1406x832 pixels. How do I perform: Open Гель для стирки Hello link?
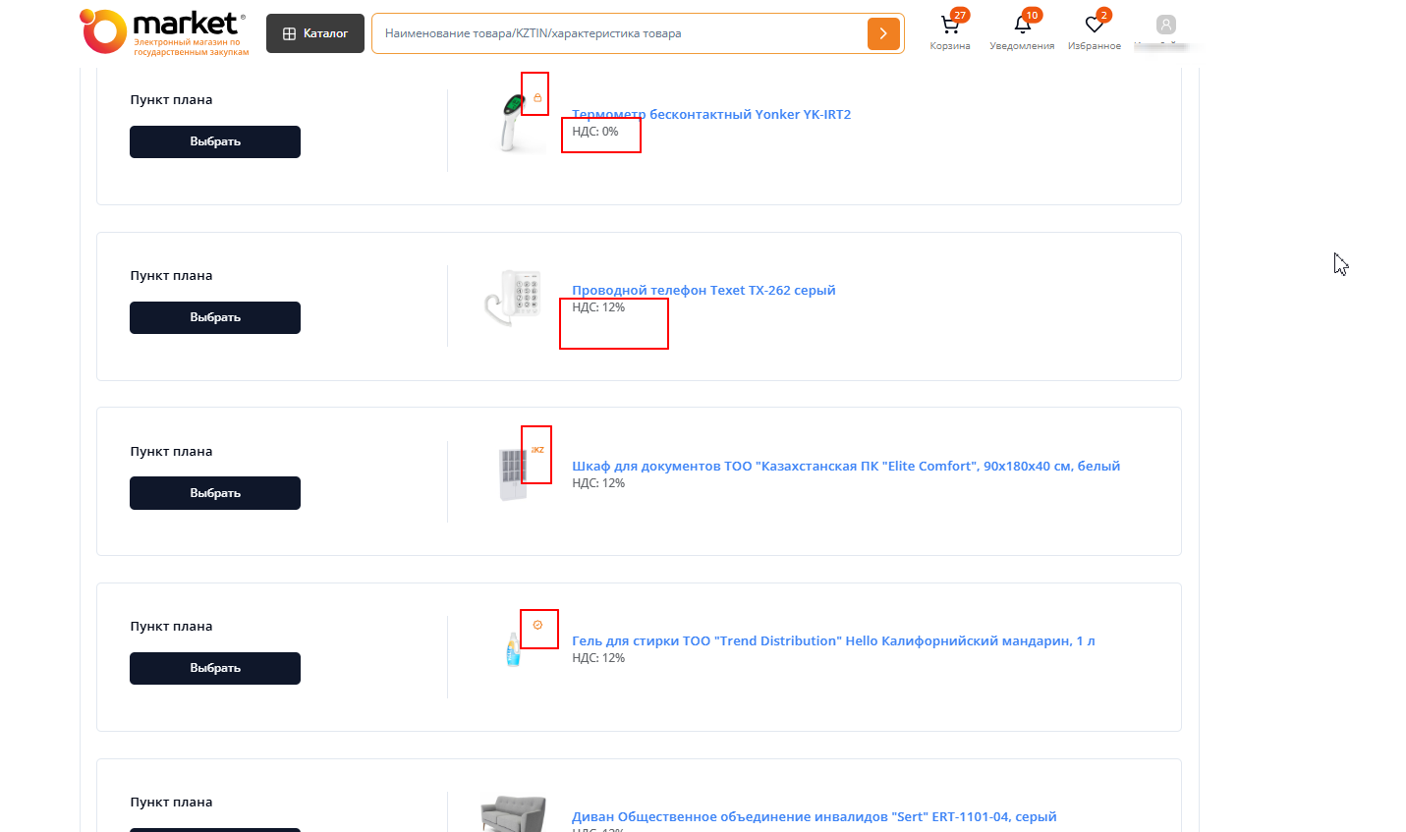pyautogui.click(x=833, y=640)
